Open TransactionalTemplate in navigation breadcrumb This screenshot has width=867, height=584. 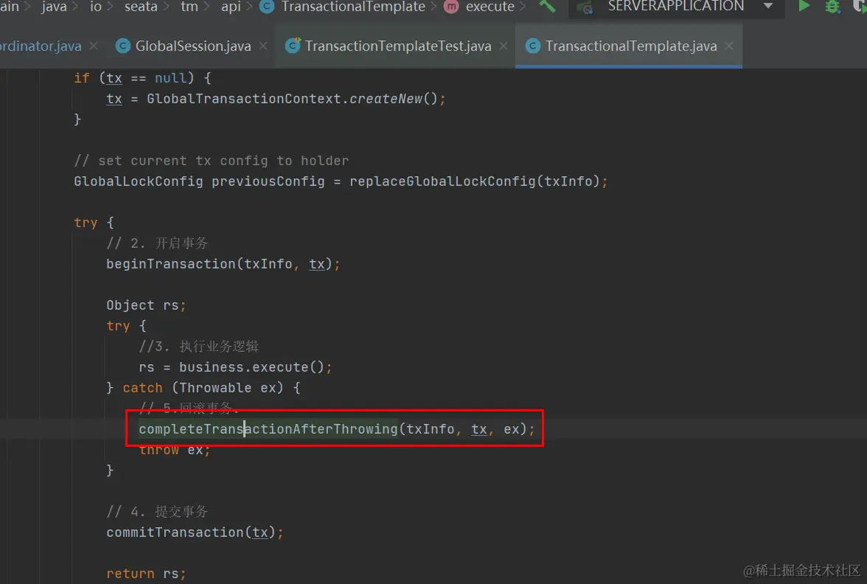click(353, 7)
